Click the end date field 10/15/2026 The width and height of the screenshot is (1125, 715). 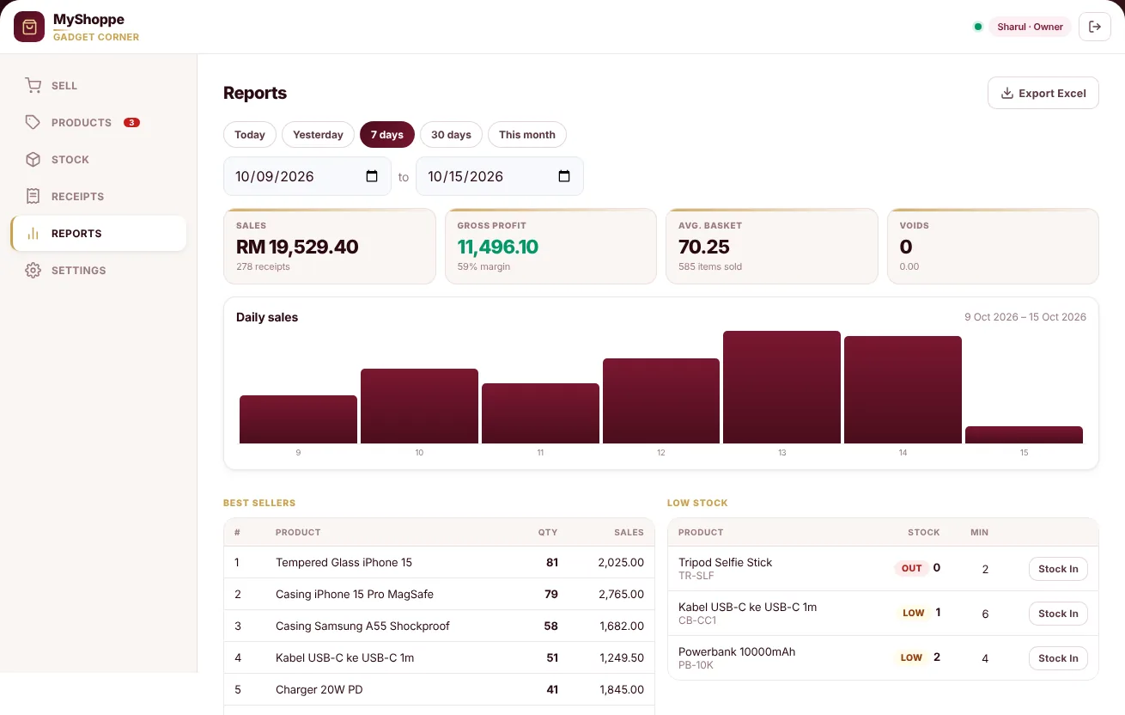(500, 176)
